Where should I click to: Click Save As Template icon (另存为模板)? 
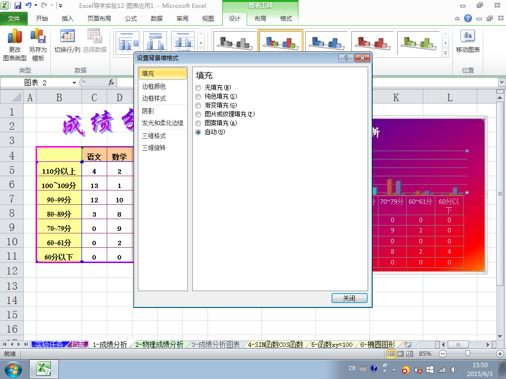[38, 45]
